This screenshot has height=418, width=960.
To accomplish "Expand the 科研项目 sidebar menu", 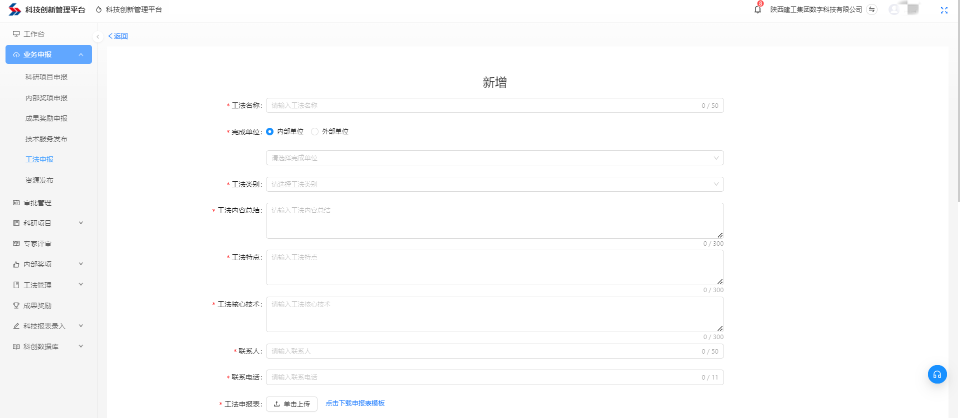I will tap(48, 223).
